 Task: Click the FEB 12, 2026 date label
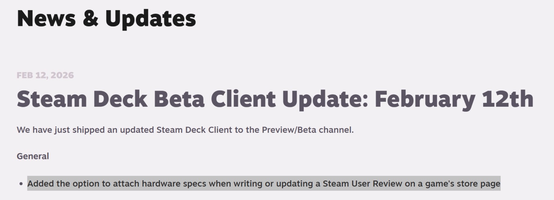pyautogui.click(x=45, y=75)
